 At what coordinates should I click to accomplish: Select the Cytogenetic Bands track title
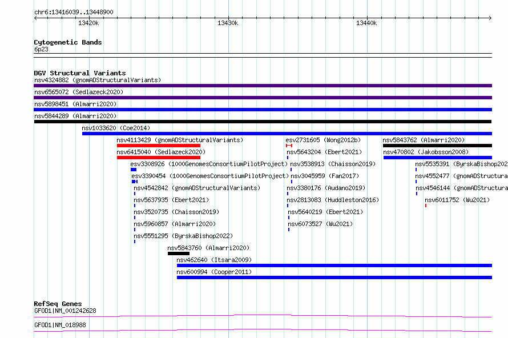pyautogui.click(x=68, y=42)
